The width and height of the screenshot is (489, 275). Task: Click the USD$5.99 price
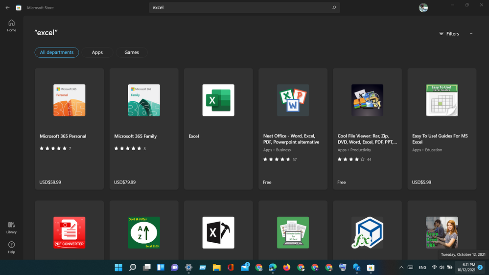pyautogui.click(x=421, y=182)
